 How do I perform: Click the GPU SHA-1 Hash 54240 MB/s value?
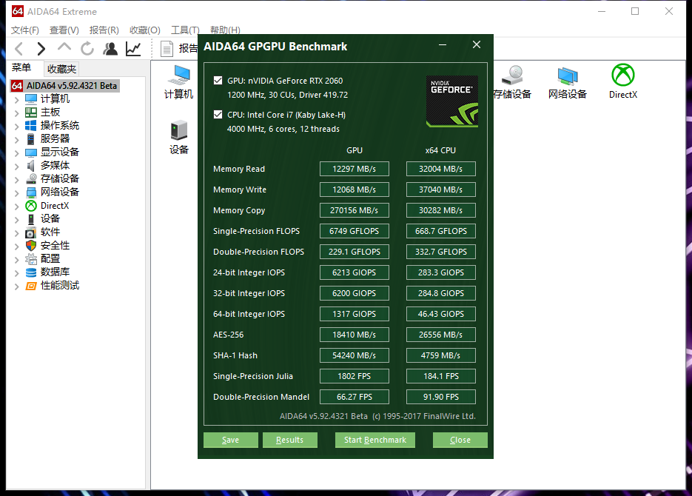[355, 355]
